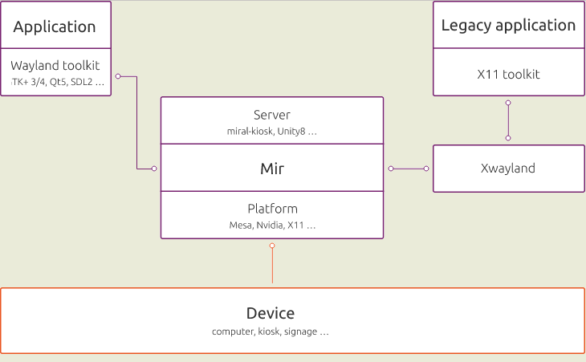
Task: Select the X11 toolkit label
Action: [508, 75]
